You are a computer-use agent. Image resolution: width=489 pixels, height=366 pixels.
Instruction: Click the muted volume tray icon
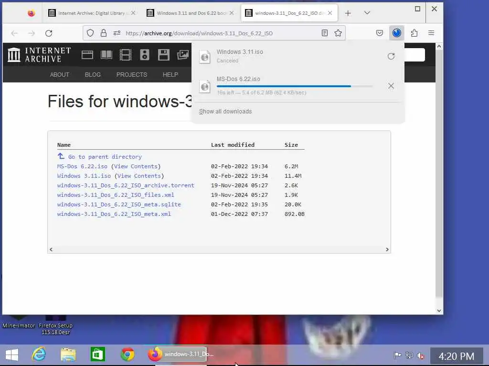tap(421, 356)
